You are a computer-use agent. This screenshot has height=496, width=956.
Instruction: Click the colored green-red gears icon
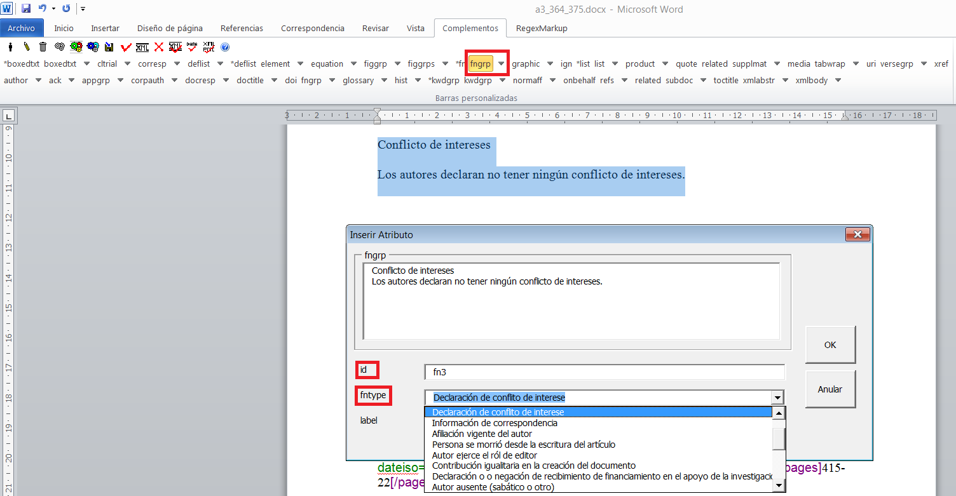(76, 47)
